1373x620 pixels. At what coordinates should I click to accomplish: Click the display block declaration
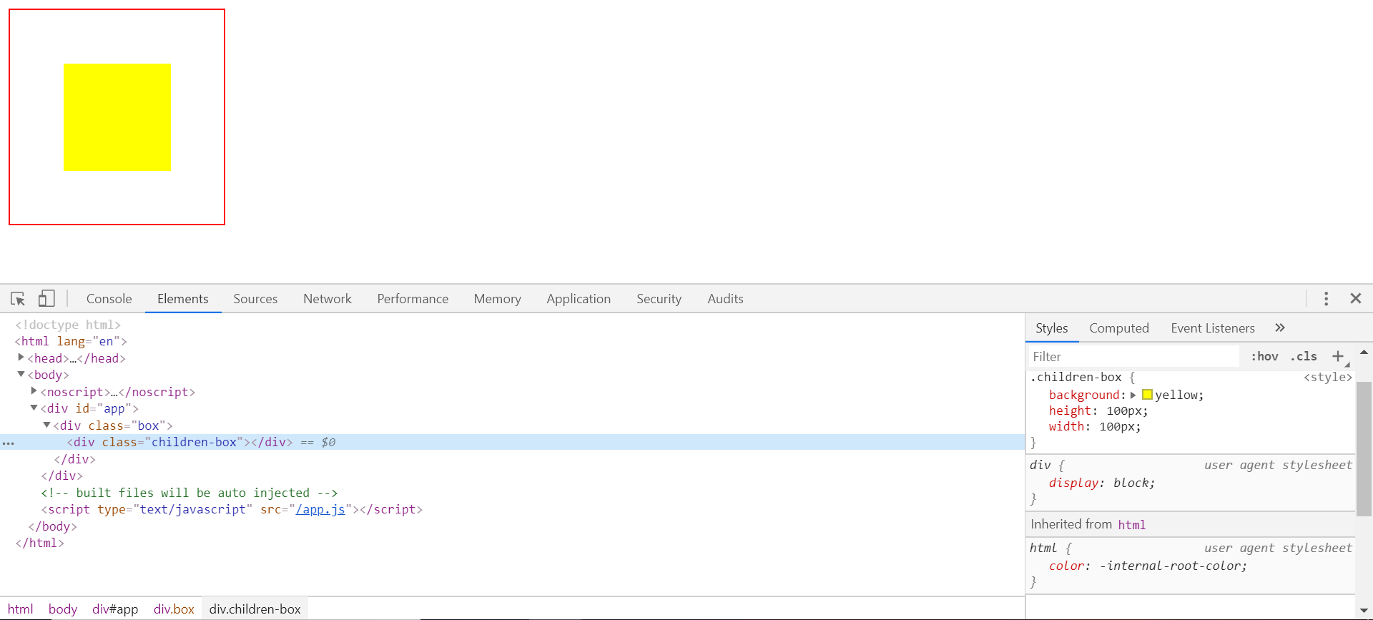coord(1102,483)
